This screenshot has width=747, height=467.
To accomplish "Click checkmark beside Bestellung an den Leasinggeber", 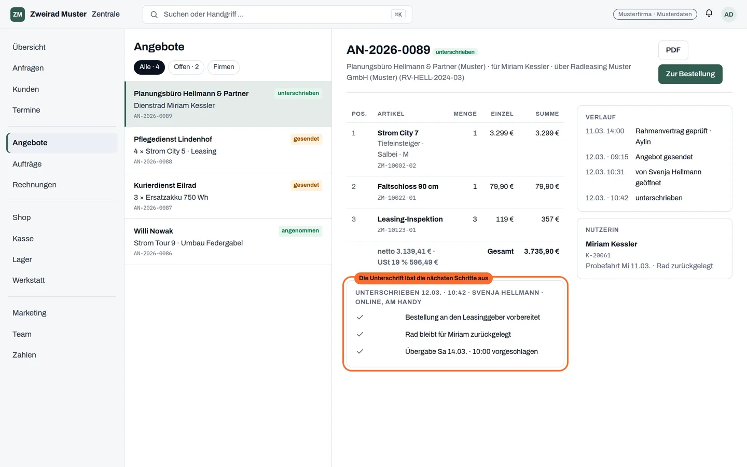I will 360,317.
